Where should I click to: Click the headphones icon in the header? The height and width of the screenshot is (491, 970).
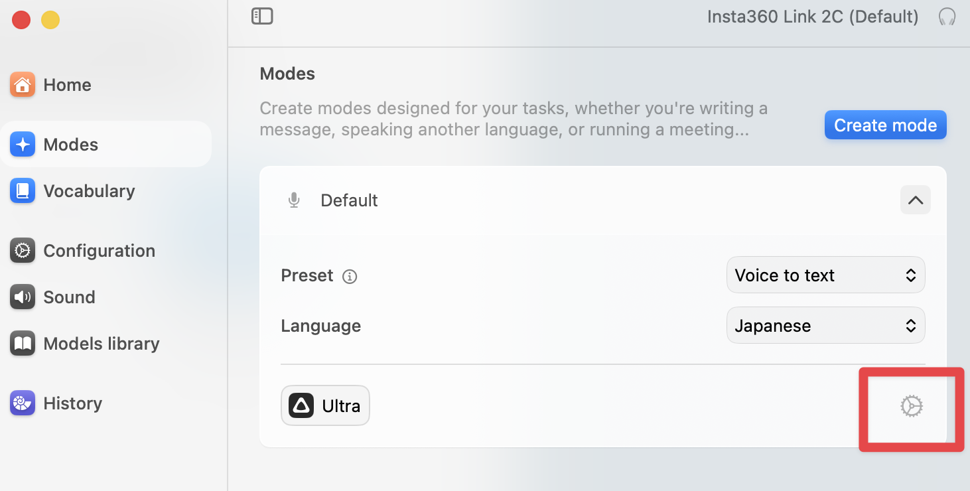coord(947,17)
